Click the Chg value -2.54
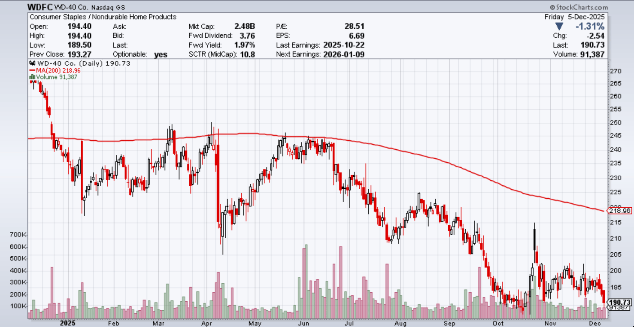 595,36
